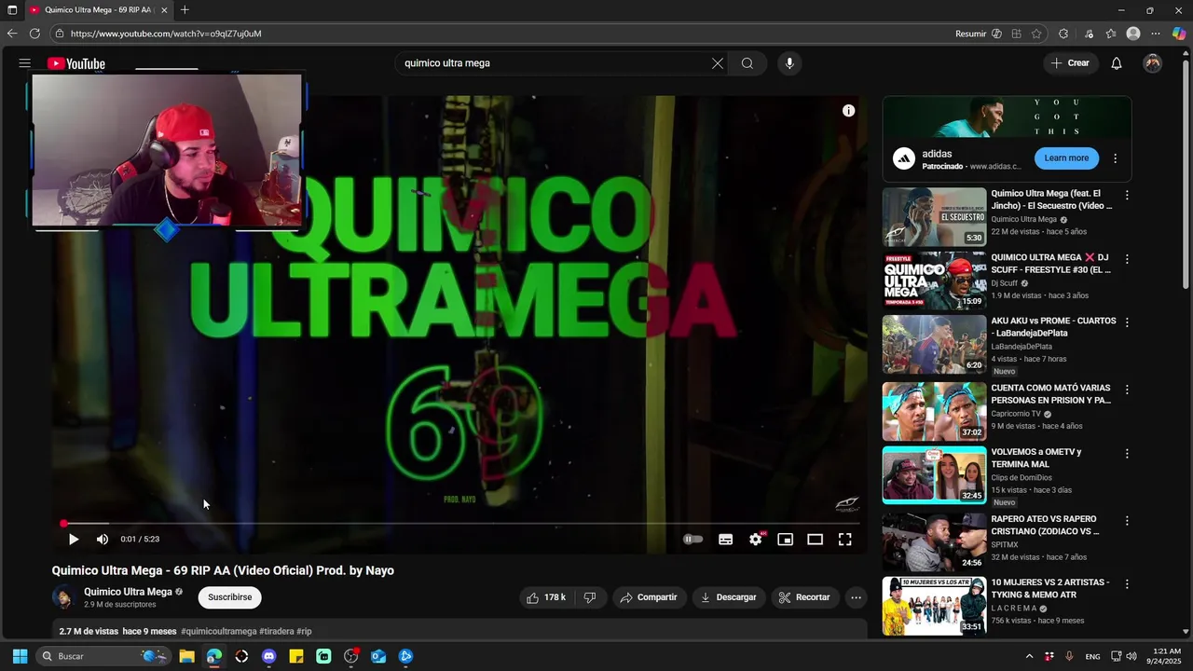Screen dimensions: 1193x671
Task: Open the channel avatar under the video
Action: 63,597
